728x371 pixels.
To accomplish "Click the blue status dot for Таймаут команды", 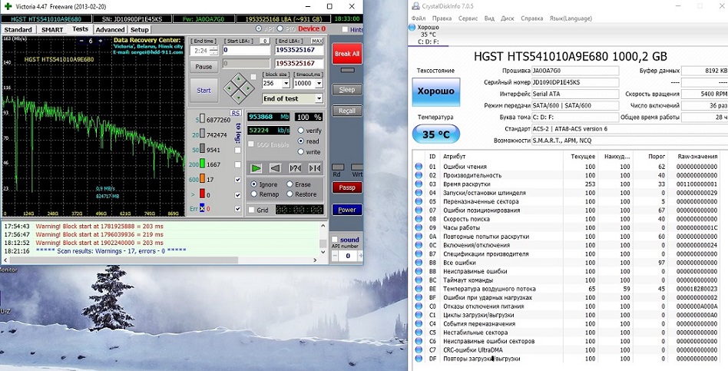I will (419, 280).
